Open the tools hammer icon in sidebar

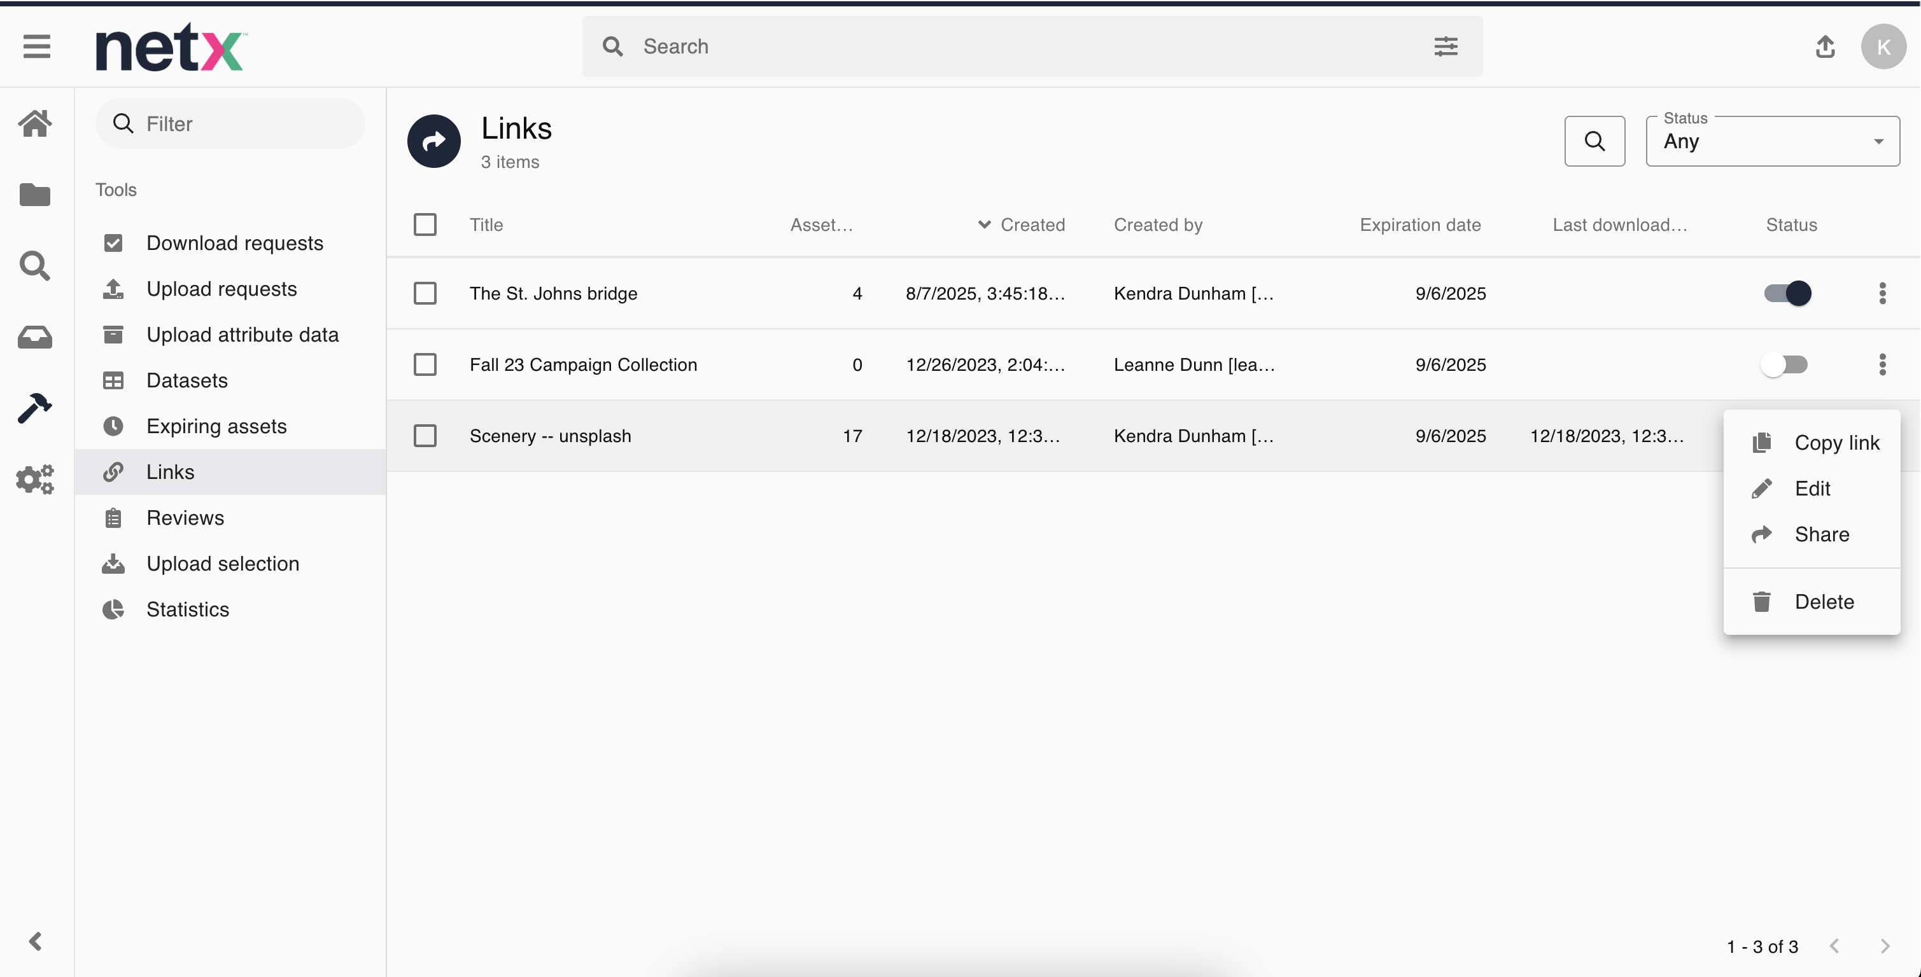pos(35,408)
